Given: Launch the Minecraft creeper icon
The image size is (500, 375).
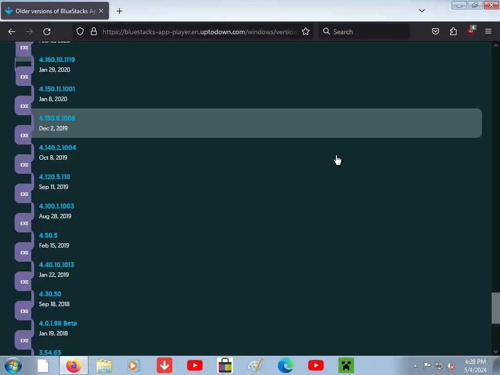Looking at the screenshot, I should click(x=346, y=365).
